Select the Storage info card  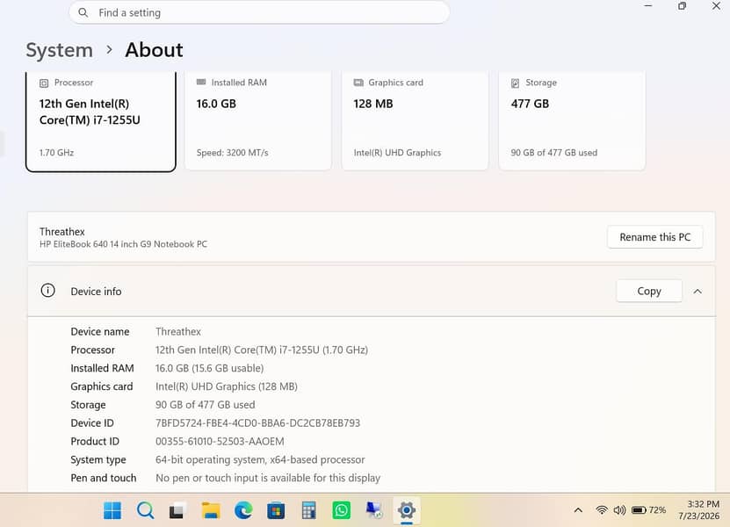572,120
